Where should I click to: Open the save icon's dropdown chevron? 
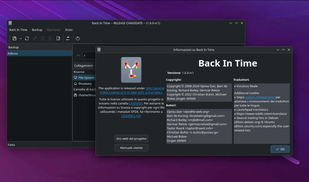point(21,38)
